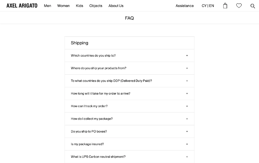The width and height of the screenshot is (259, 163).
Task: Open the About Us link
Action: 116,6
